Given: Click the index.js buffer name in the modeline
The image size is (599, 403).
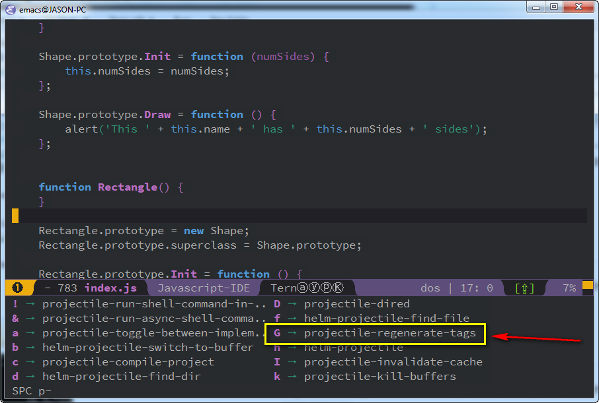Looking at the screenshot, I should [x=110, y=288].
